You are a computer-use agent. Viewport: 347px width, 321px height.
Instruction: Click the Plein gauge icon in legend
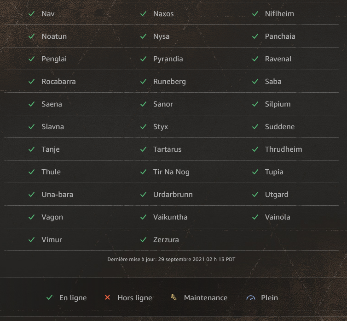[251, 298]
